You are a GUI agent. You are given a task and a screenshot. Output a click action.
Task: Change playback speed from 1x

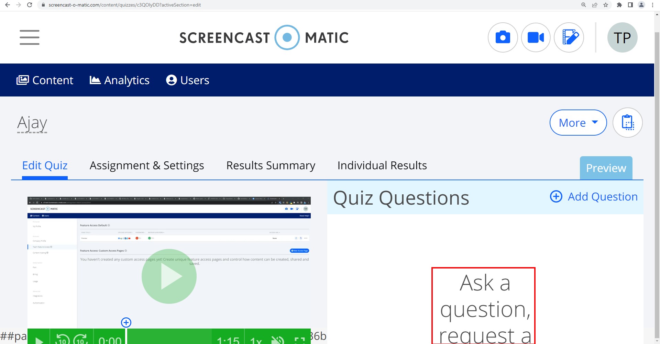(256, 340)
